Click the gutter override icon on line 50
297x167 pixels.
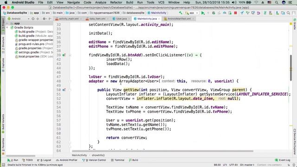coord(64,90)
